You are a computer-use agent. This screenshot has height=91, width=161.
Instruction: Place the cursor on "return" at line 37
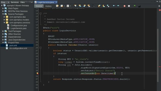click(57, 79)
